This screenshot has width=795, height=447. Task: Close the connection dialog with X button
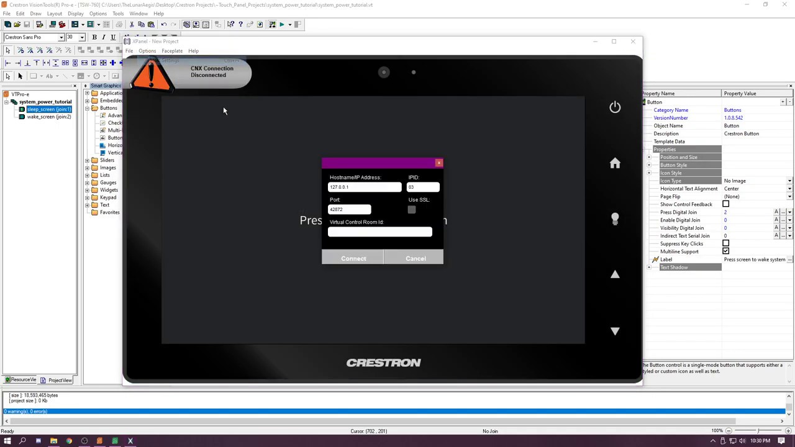click(x=439, y=163)
